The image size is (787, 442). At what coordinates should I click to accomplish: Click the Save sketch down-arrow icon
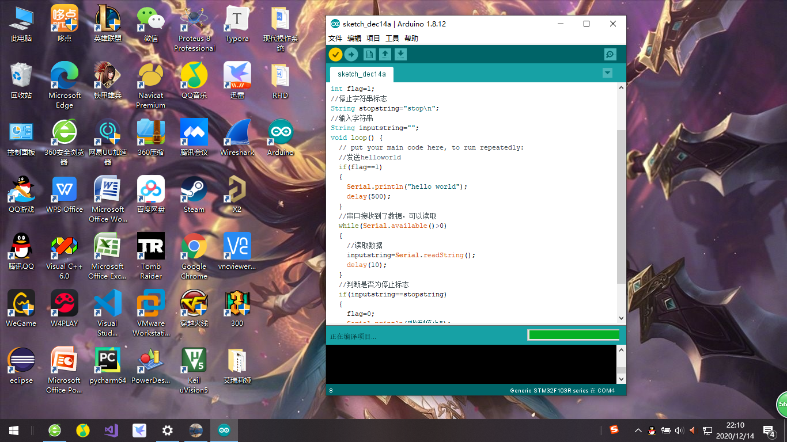click(400, 55)
